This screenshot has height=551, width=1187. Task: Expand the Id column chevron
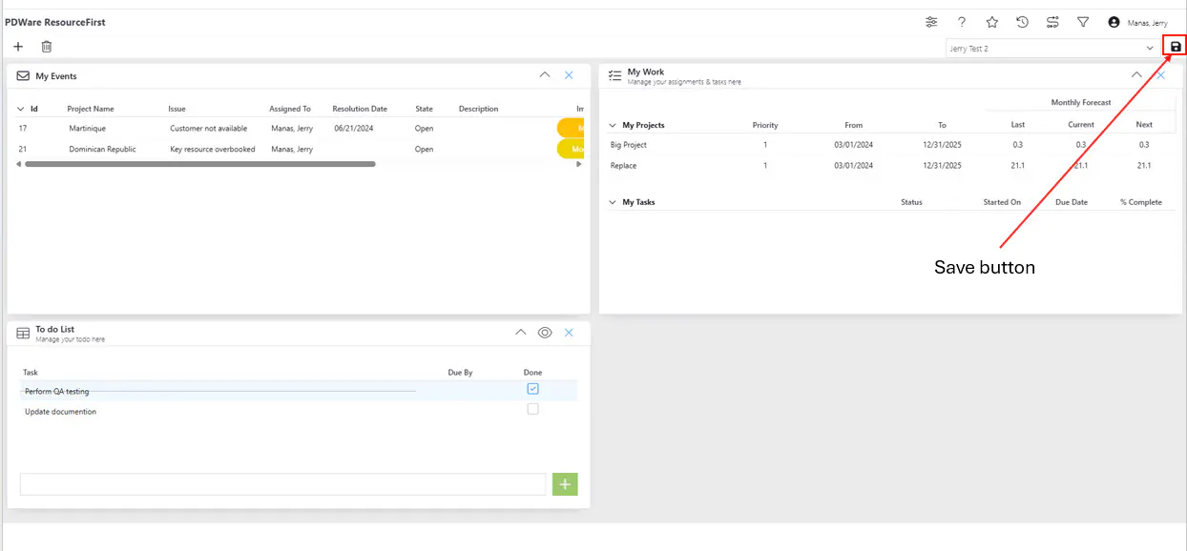21,109
